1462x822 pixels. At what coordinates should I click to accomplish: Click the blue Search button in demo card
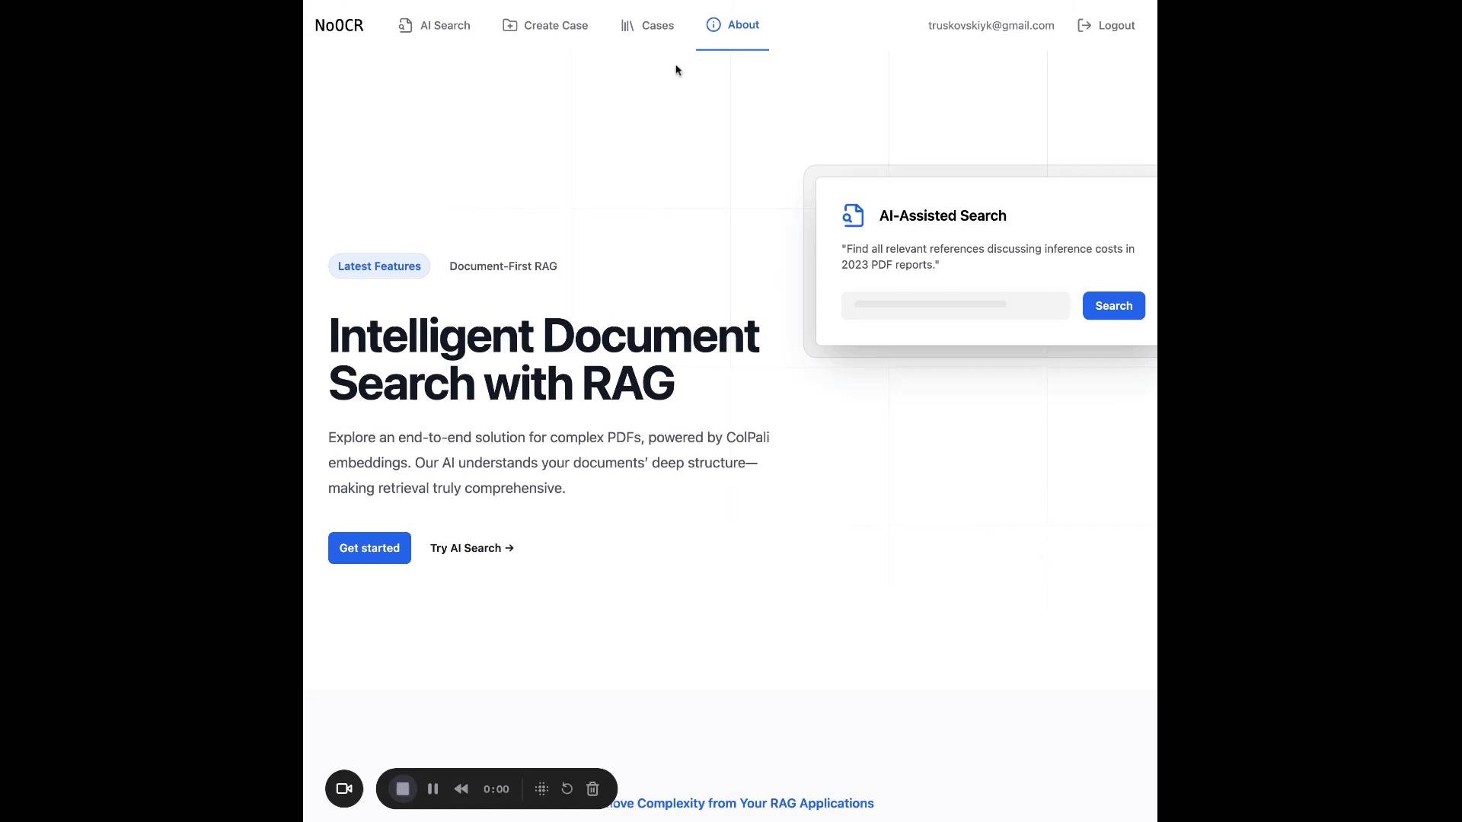pos(1113,305)
